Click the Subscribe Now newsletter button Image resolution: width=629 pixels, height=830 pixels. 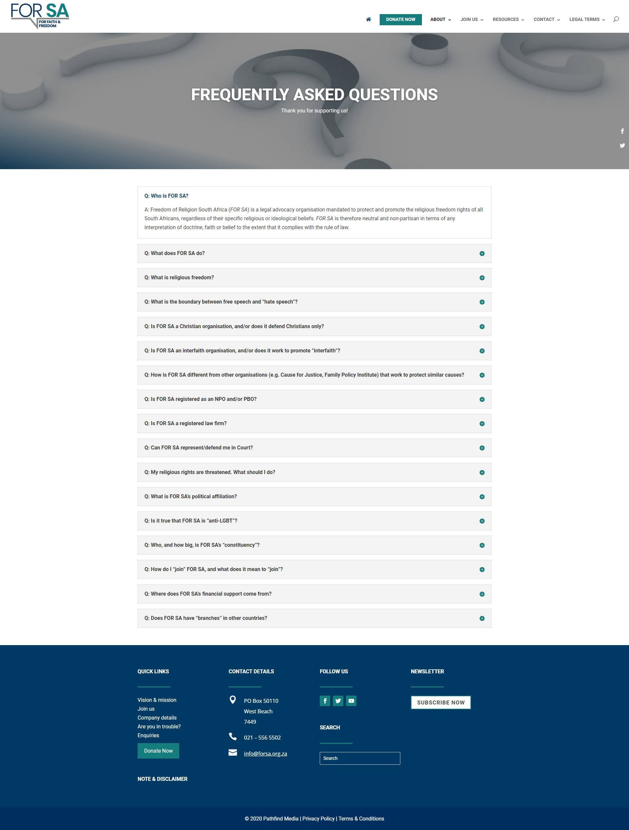click(440, 702)
